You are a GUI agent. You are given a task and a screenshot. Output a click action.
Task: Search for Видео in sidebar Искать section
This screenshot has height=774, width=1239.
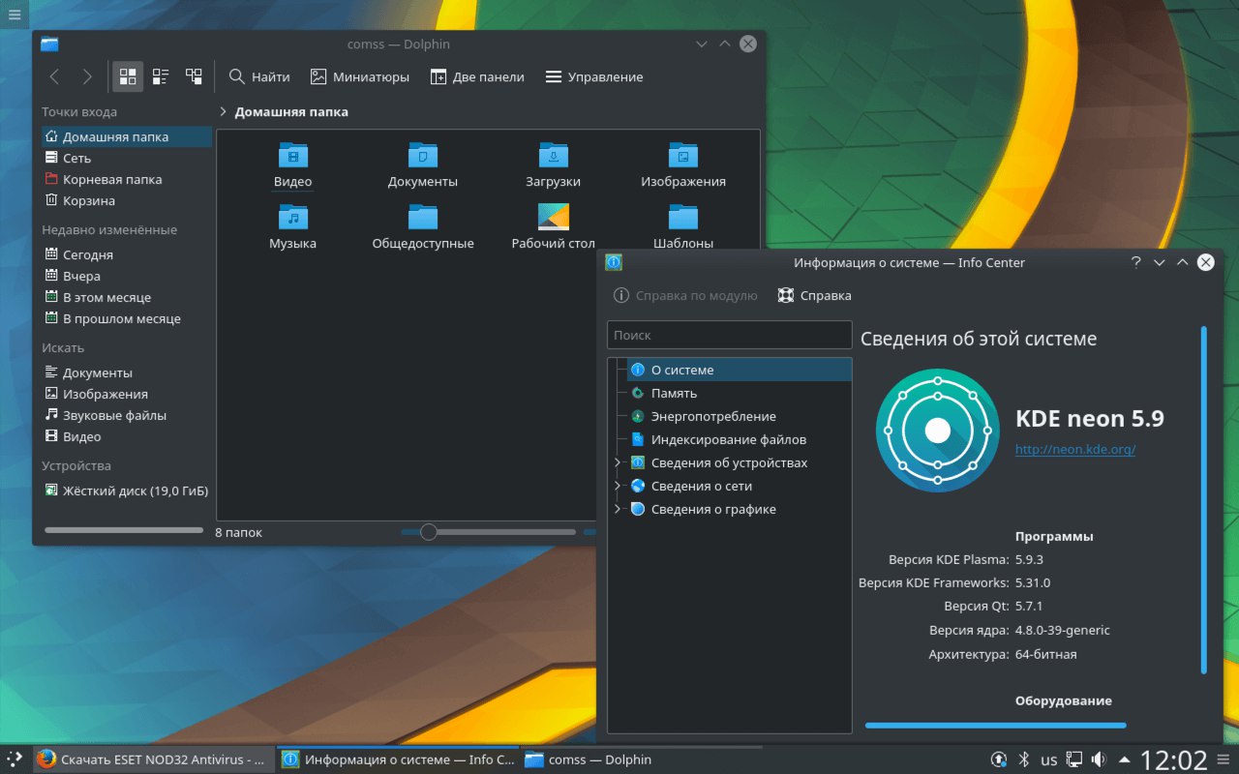click(127, 437)
